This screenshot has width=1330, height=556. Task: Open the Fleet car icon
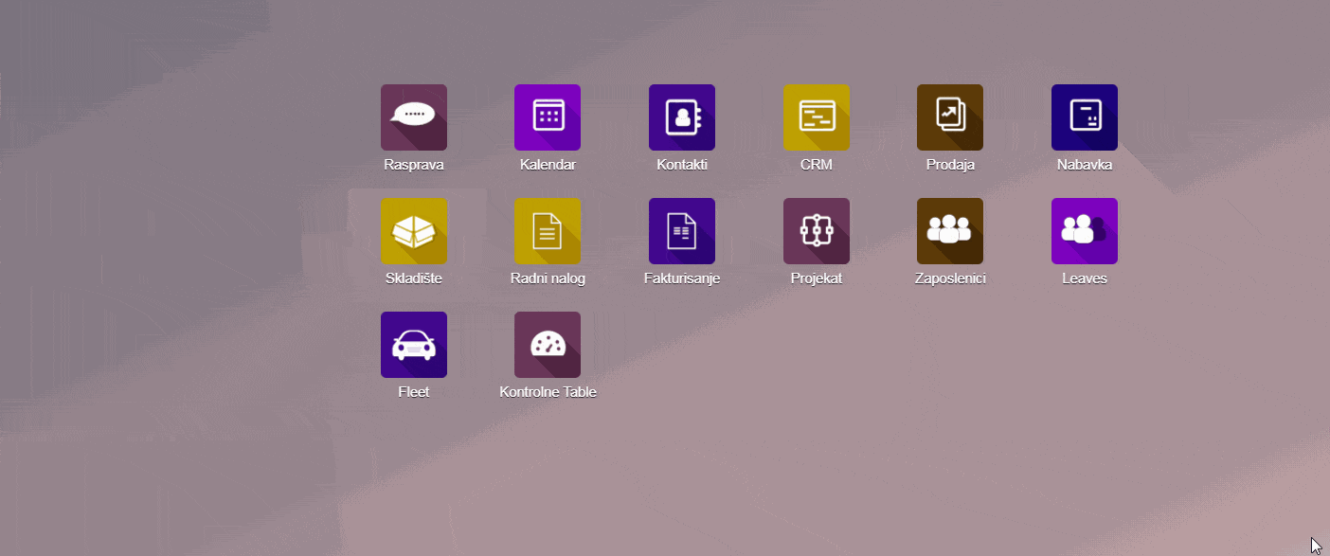[x=413, y=345]
